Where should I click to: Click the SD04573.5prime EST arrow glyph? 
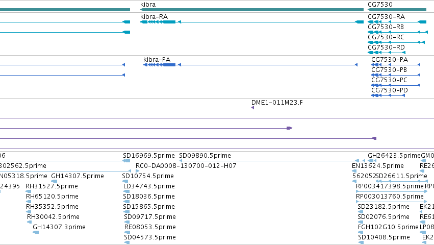tap(127, 242)
